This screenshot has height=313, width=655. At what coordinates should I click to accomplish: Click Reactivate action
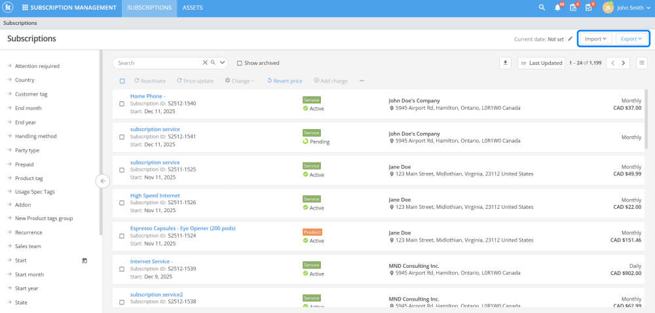pyautogui.click(x=150, y=81)
